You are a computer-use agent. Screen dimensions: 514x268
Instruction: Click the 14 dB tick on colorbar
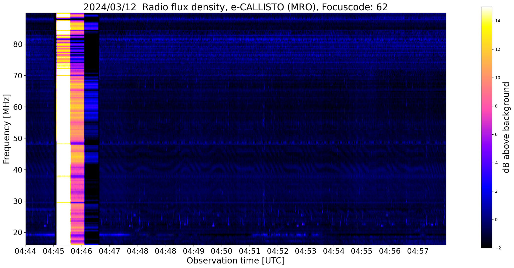[497, 21]
